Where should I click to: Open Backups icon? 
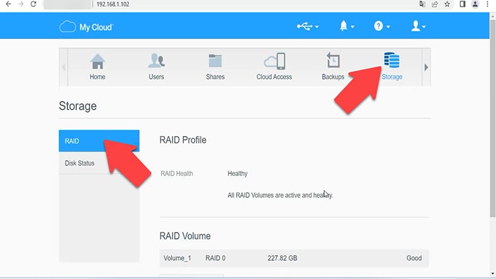[333, 60]
